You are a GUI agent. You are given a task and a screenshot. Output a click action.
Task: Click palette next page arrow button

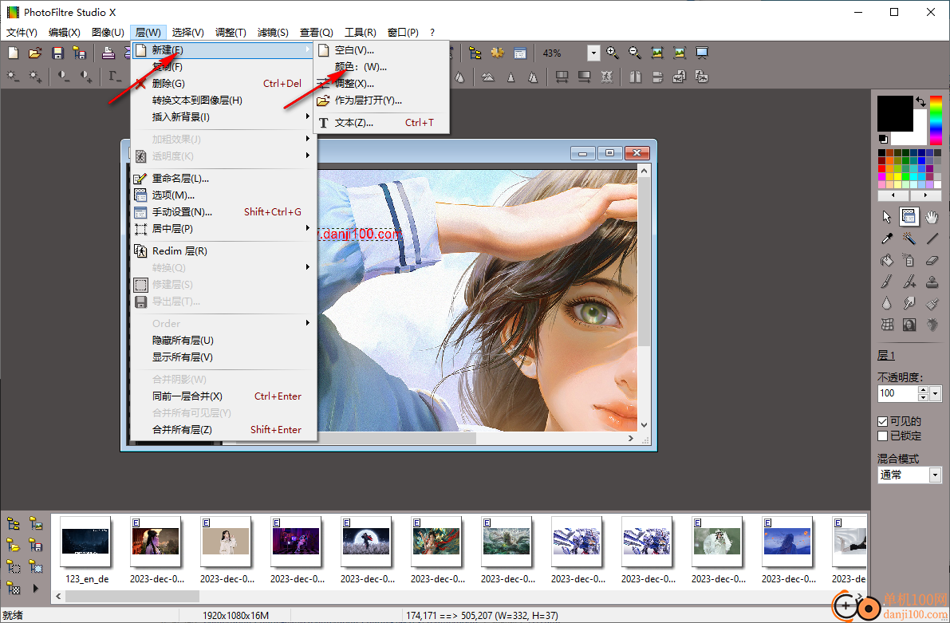(x=925, y=195)
